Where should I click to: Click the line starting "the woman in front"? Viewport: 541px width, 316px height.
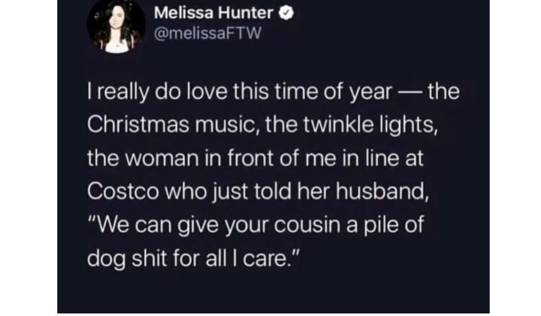(255, 159)
